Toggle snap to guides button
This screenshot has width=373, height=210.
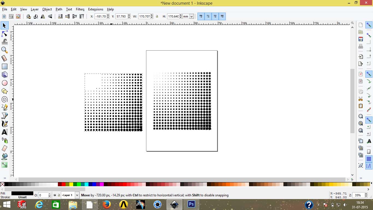point(369,166)
